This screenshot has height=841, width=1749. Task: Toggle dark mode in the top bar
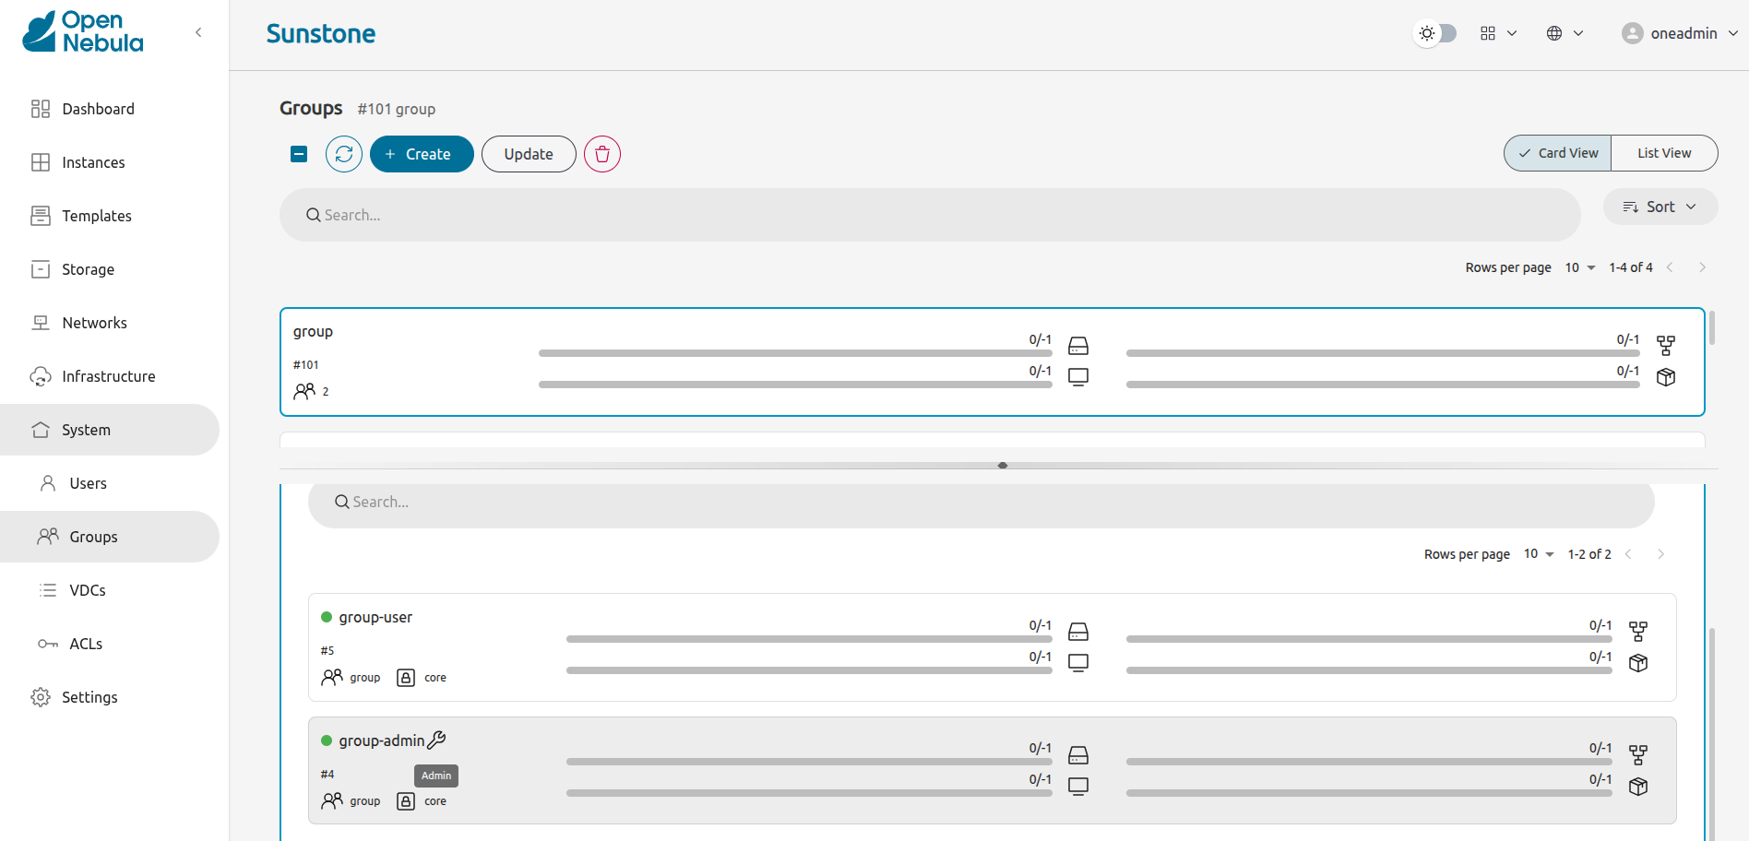tap(1434, 33)
